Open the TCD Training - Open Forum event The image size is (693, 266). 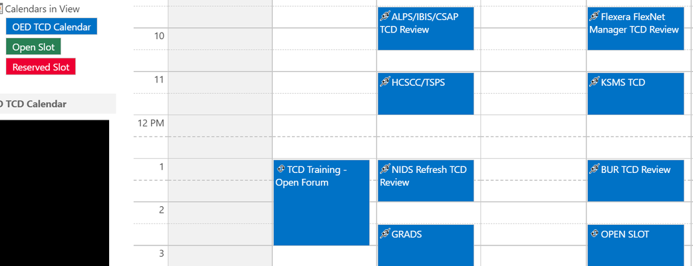pos(321,203)
